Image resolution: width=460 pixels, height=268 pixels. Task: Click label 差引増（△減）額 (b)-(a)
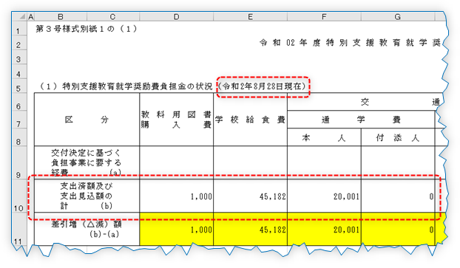tap(87, 229)
